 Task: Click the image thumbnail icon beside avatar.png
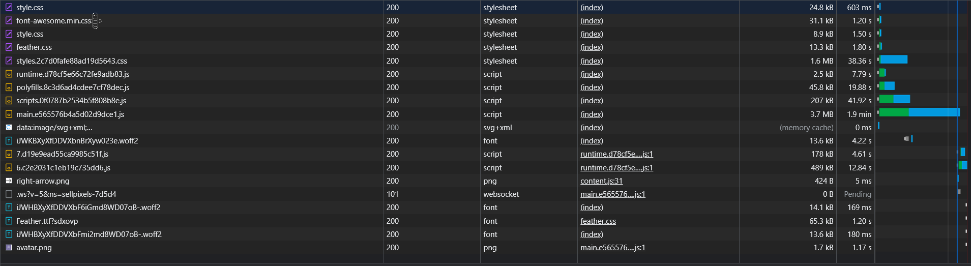(x=9, y=248)
